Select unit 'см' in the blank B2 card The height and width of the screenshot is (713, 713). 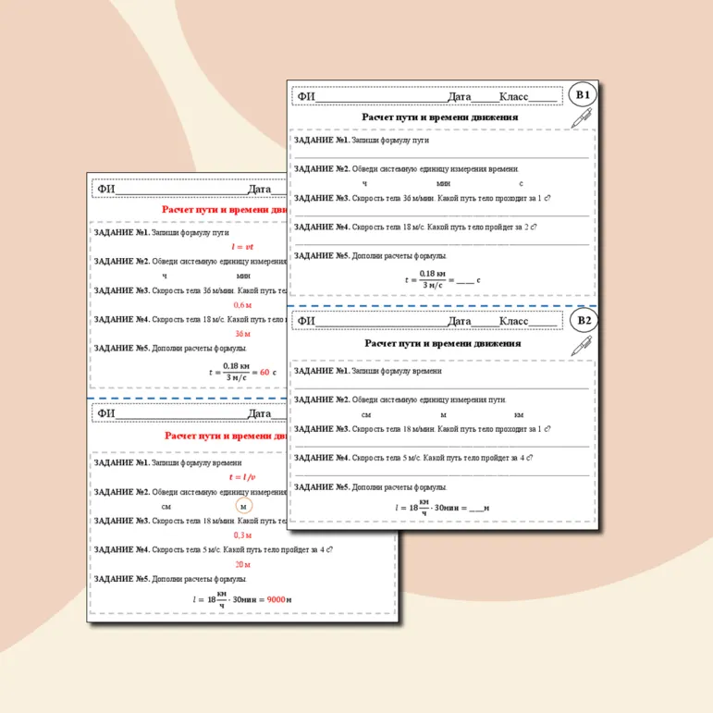coord(365,414)
